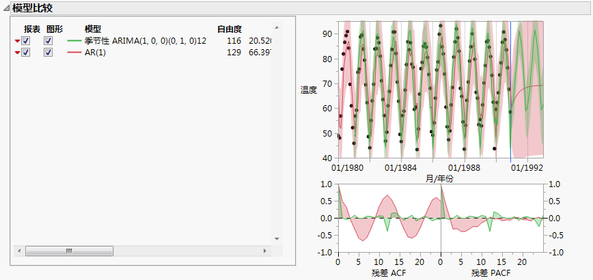Uncheck 图形 checkbox for seasonal ARIMA model
Viewport: 593px width, 280px height.
click(x=48, y=41)
